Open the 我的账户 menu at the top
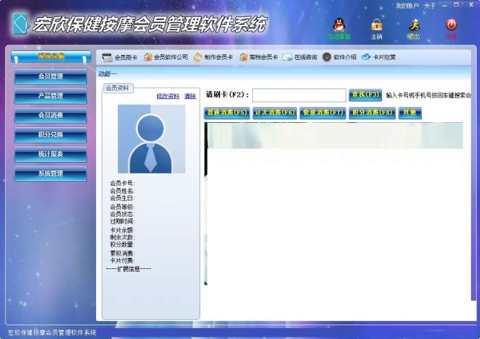480x339 pixels. (x=407, y=5)
